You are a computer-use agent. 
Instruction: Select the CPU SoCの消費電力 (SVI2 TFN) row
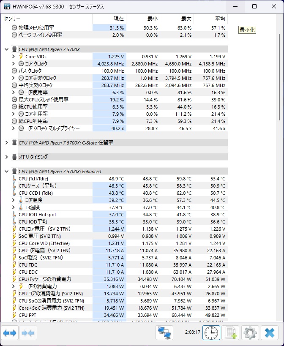coord(119,300)
